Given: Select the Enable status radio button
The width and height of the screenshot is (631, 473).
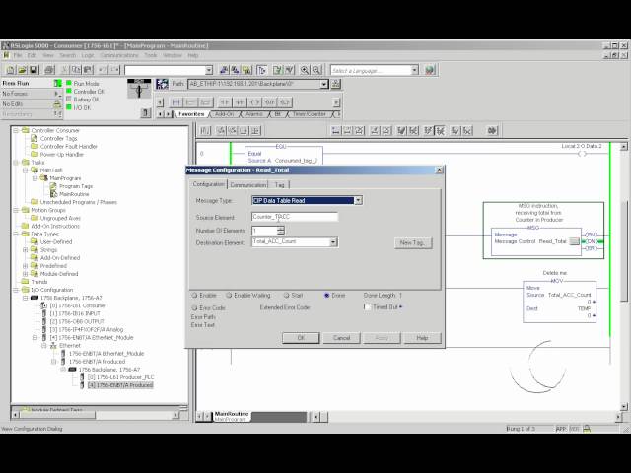Looking at the screenshot, I should click(x=195, y=296).
